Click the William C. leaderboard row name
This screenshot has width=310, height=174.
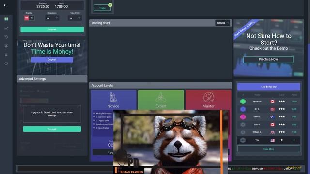click(x=257, y=132)
